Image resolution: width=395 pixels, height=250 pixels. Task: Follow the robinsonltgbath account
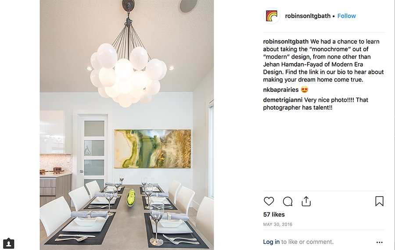346,16
